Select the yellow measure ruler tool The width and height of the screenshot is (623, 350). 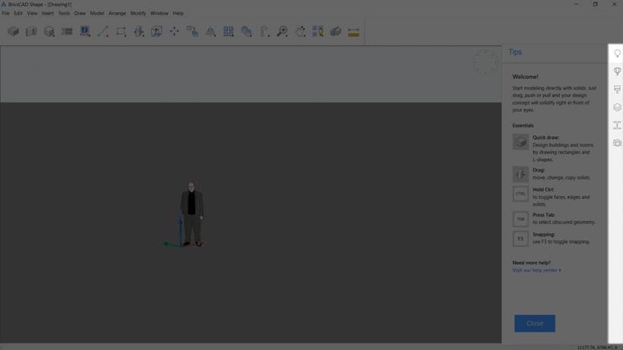353,32
